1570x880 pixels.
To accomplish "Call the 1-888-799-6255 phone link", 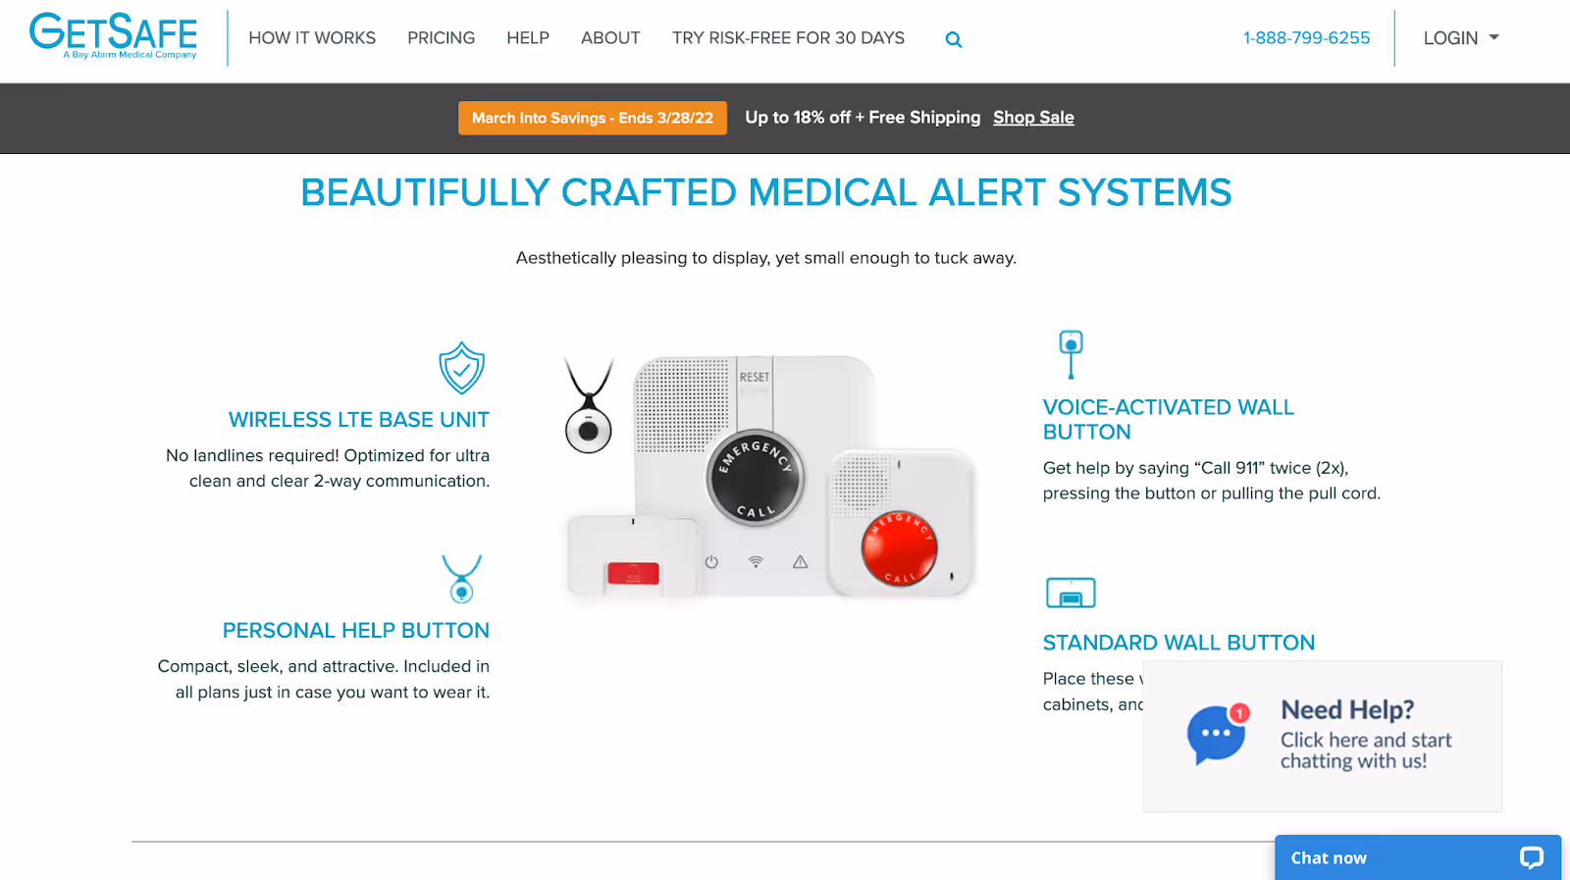I will tap(1306, 38).
